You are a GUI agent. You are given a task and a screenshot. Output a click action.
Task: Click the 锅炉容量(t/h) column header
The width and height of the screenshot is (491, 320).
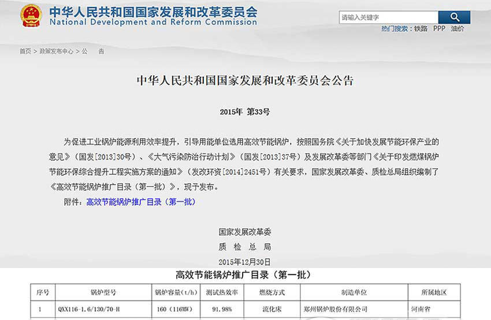(x=176, y=292)
